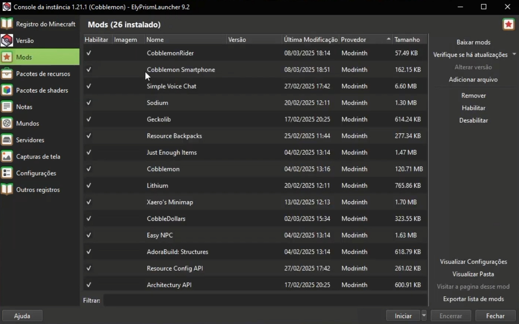This screenshot has height=324, width=519.
Task: Open the Notas page
Action: 40,107
